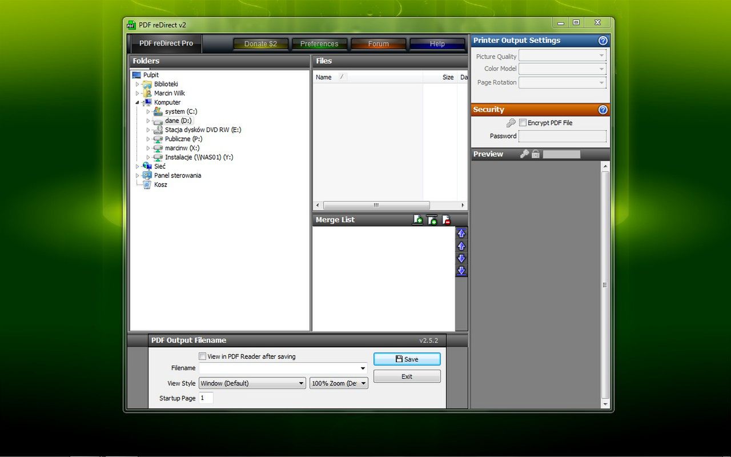This screenshot has width=731, height=457.
Task: Select the Panel sterowania icon
Action: (x=147, y=175)
